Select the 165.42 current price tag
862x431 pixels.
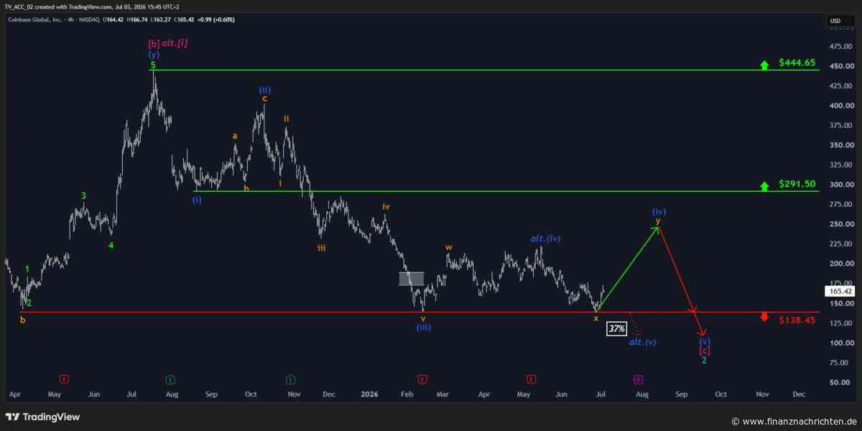(x=840, y=291)
